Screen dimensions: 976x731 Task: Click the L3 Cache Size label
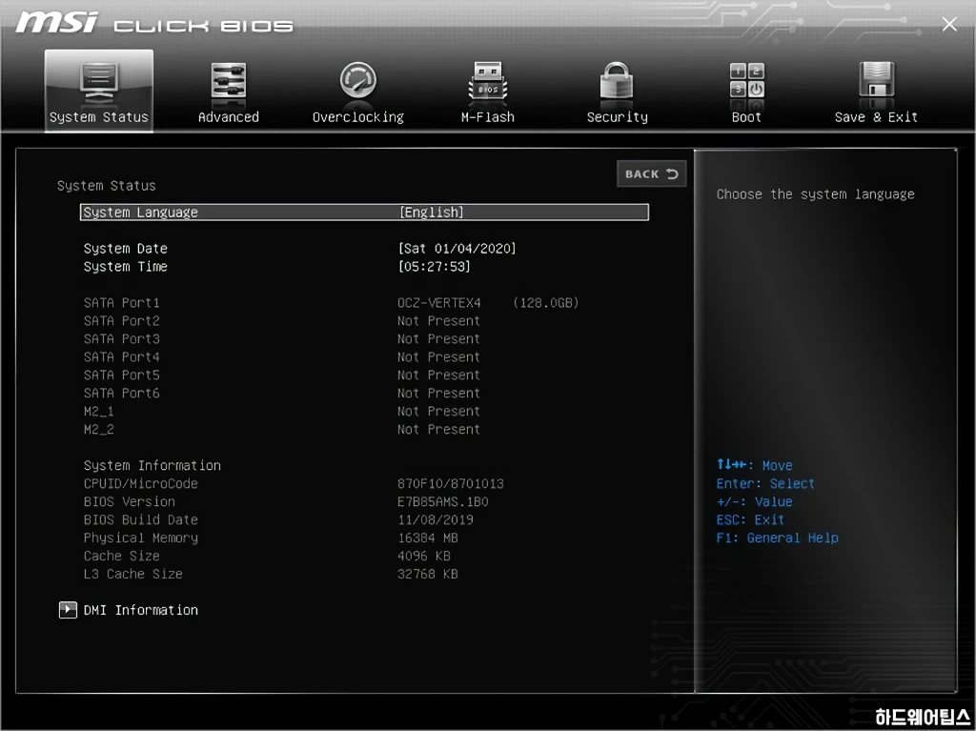pyautogui.click(x=133, y=574)
